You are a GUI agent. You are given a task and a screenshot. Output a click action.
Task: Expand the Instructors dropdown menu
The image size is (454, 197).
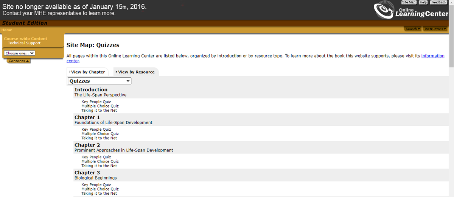435,29
